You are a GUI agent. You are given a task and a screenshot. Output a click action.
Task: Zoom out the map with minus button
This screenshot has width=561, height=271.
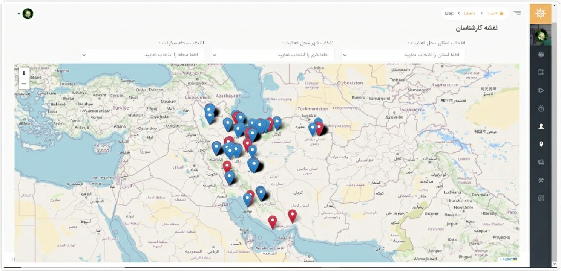[x=24, y=84]
